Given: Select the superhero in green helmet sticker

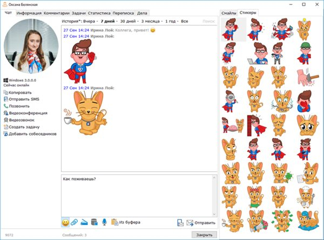Looking at the screenshot, I should [x=305, y=53].
